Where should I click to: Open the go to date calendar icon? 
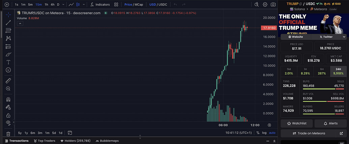click(x=70, y=133)
